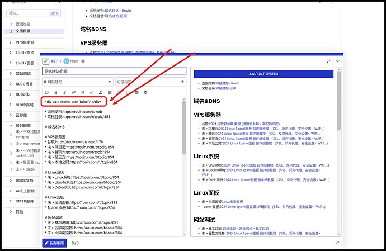Insert preformatted code with the code icon

92,92
